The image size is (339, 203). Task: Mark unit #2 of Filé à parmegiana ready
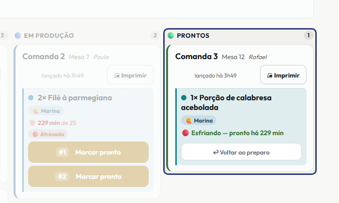coord(88,176)
